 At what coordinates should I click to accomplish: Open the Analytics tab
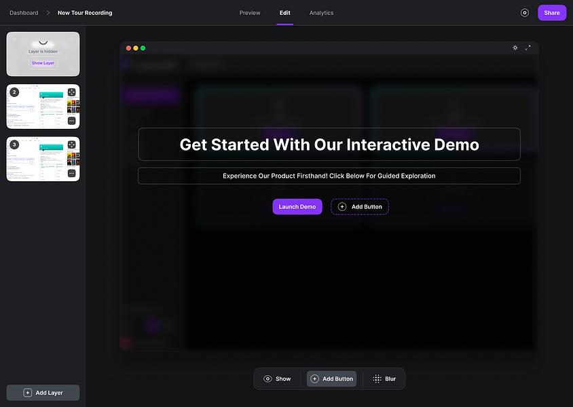click(321, 12)
